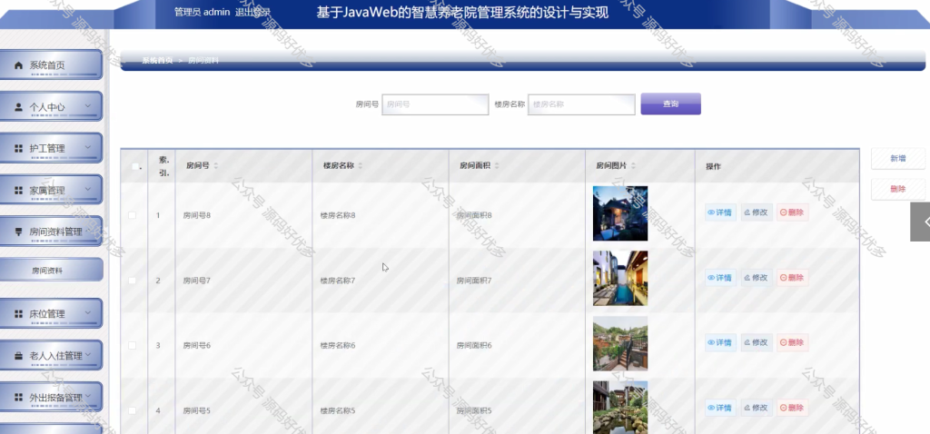Check the checkbox for row 房间号8
930x434 pixels.
tap(133, 215)
